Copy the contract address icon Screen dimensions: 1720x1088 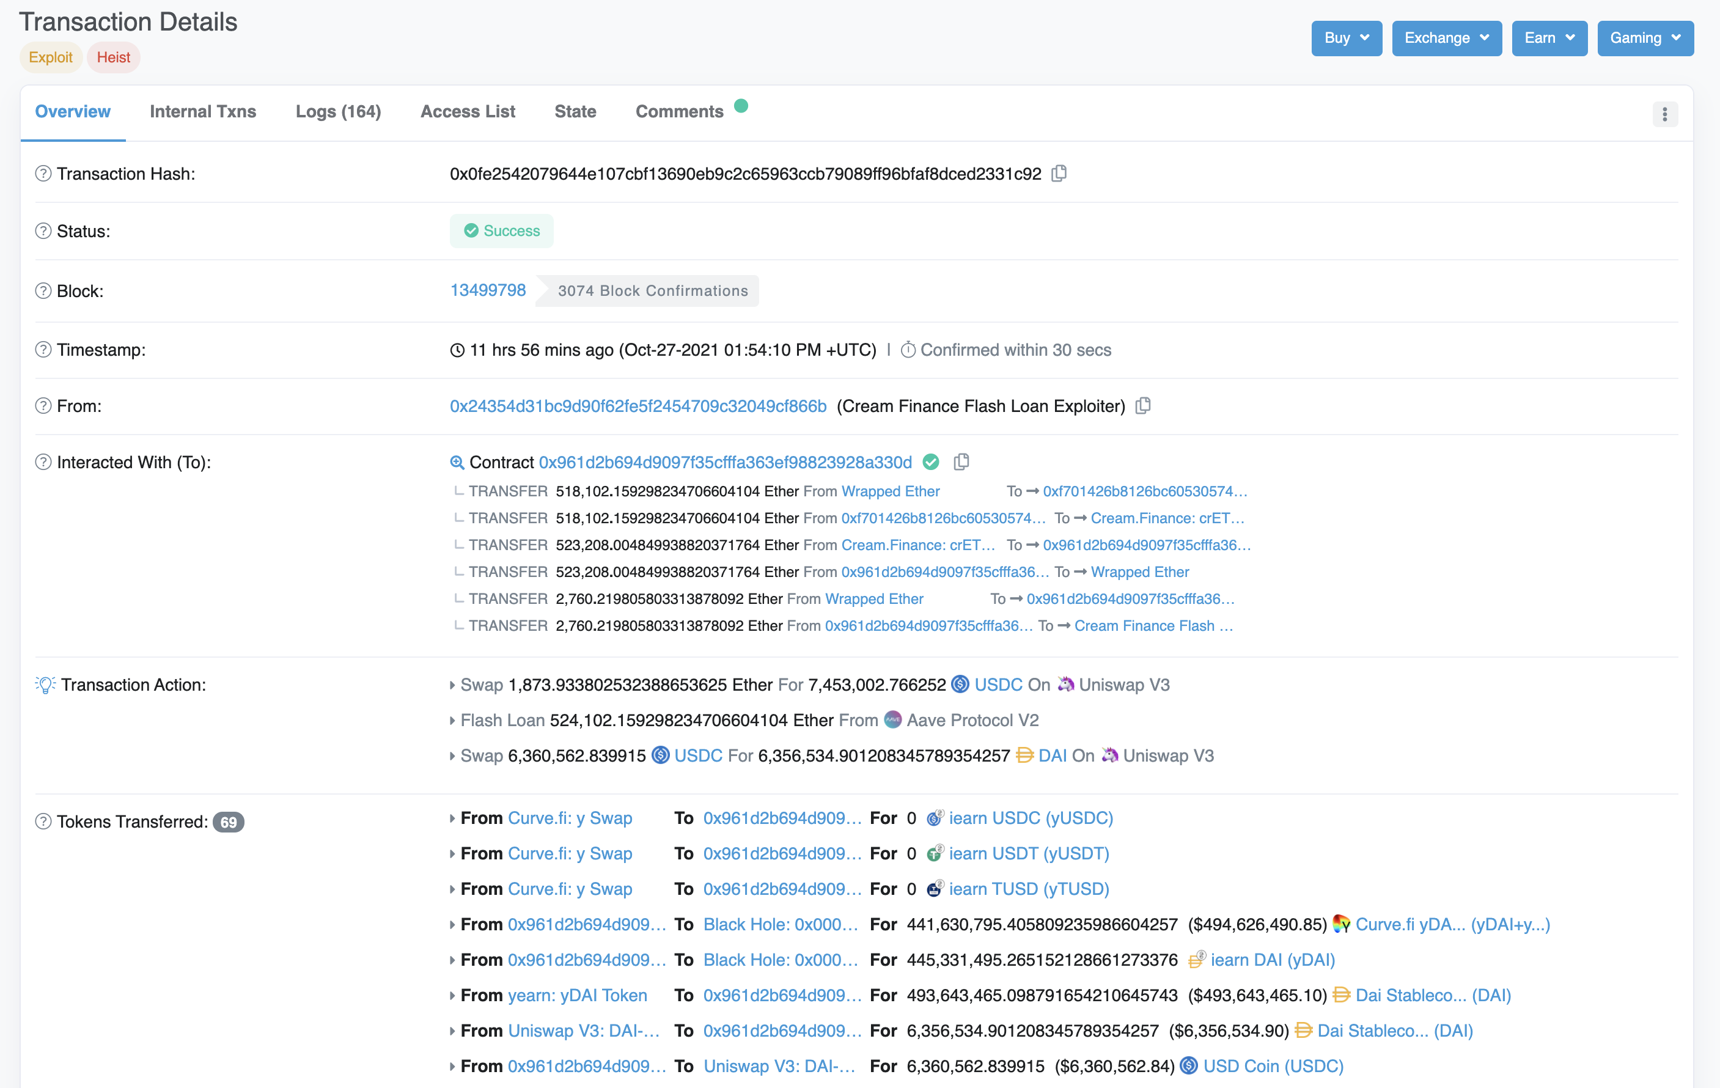click(961, 462)
